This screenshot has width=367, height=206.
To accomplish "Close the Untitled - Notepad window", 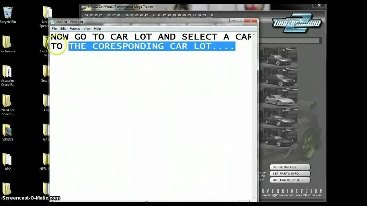I will point(251,21).
